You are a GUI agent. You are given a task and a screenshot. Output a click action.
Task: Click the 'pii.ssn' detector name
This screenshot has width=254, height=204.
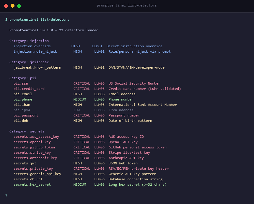(21, 83)
